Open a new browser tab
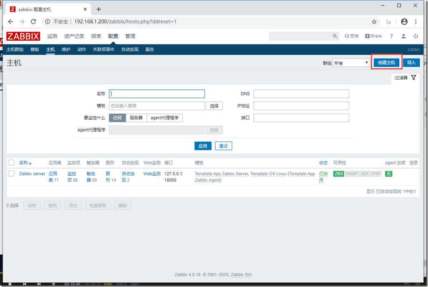The width and height of the screenshot is (428, 287). tap(99, 9)
